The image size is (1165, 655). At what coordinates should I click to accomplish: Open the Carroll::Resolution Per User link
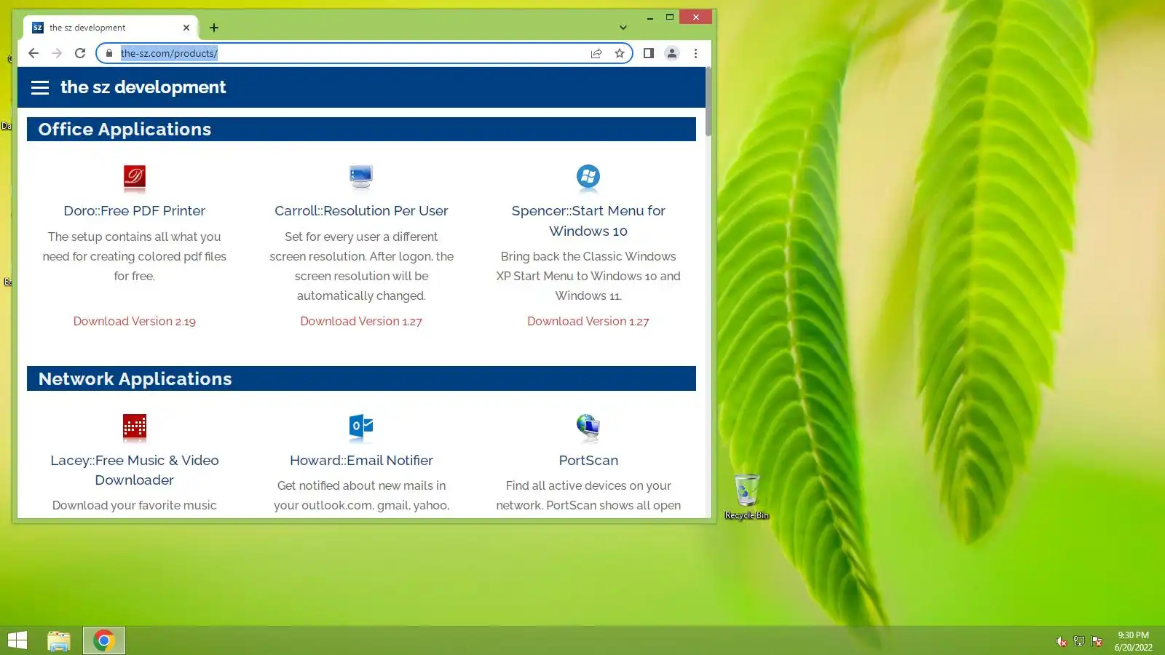[x=361, y=210]
